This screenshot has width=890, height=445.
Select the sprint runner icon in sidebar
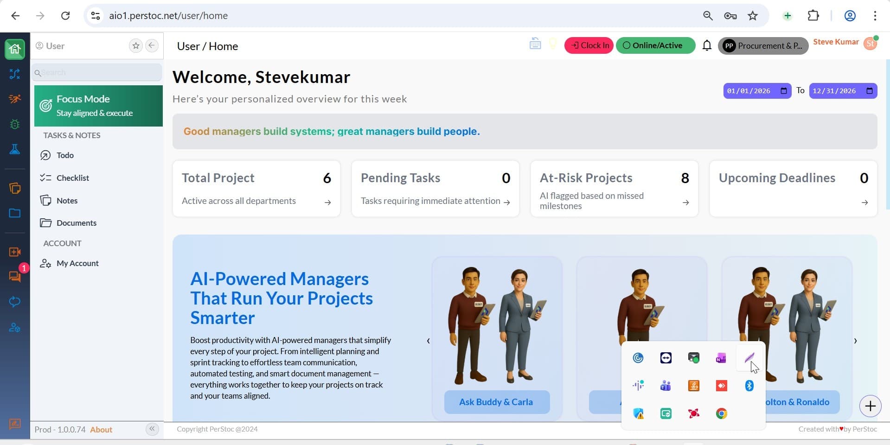point(15,99)
